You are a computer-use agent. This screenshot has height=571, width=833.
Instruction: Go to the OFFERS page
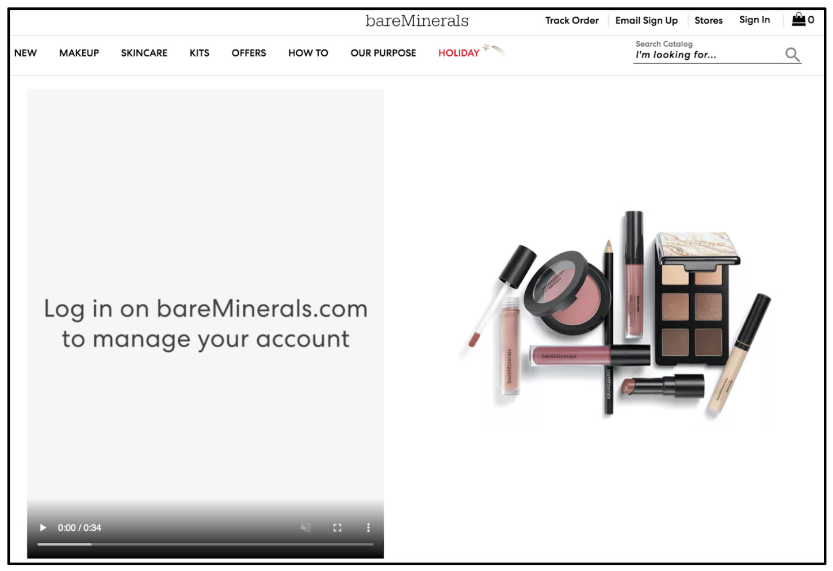point(249,53)
